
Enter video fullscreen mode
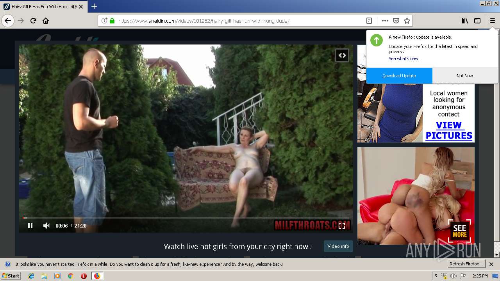click(342, 226)
